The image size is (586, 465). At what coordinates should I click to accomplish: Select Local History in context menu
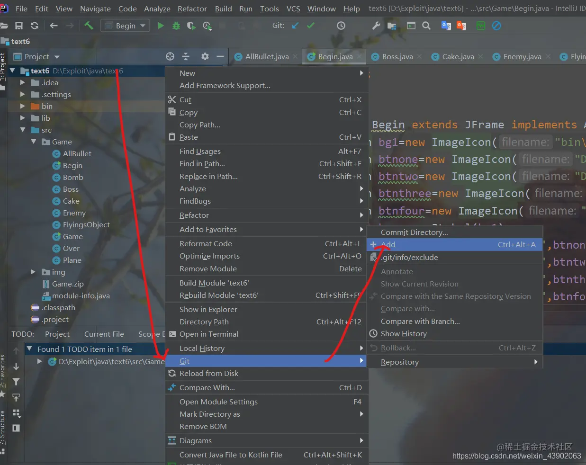pyautogui.click(x=266, y=348)
